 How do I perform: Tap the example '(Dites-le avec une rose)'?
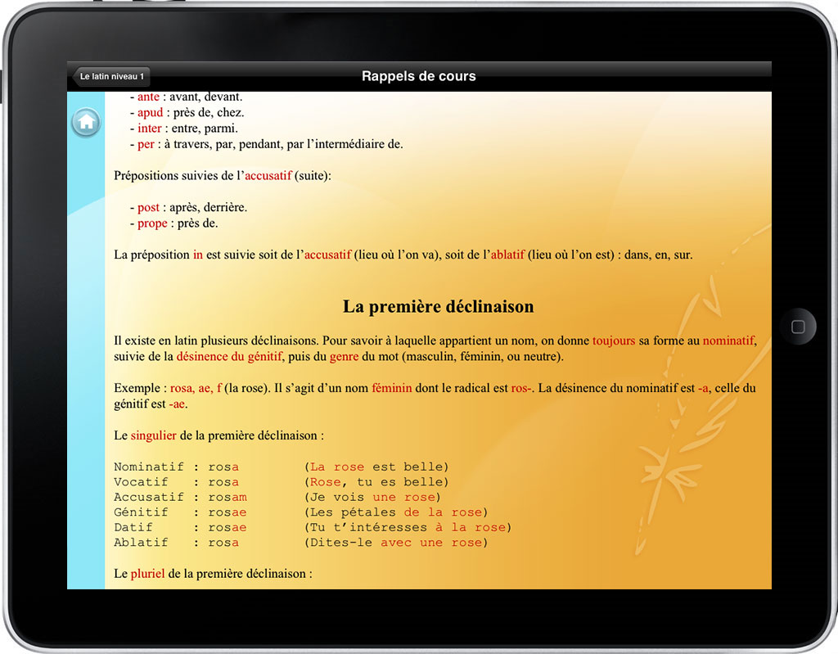coord(396,542)
